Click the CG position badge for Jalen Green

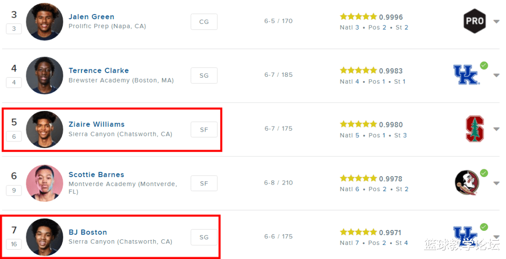(204, 22)
